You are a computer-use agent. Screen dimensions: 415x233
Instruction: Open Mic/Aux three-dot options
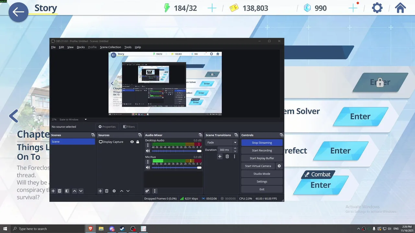pos(148,162)
